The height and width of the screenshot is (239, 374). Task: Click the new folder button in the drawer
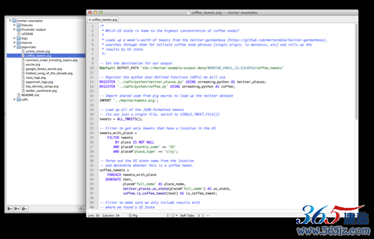pyautogui.click(x=17, y=208)
